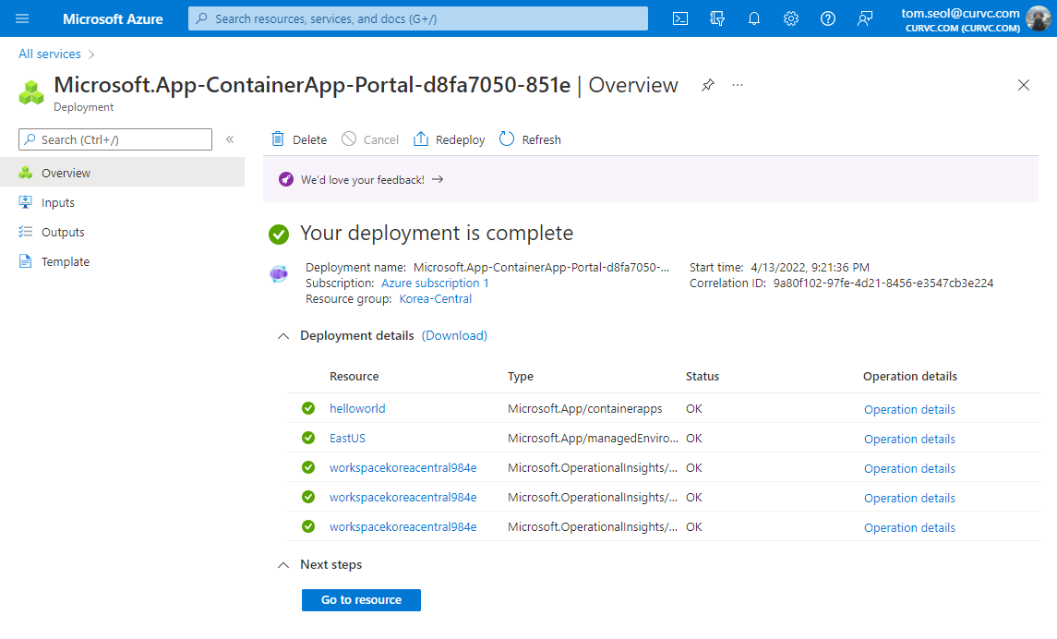Click the Delete toolbar button
This screenshot has height=639, width=1057.
pyautogui.click(x=298, y=139)
